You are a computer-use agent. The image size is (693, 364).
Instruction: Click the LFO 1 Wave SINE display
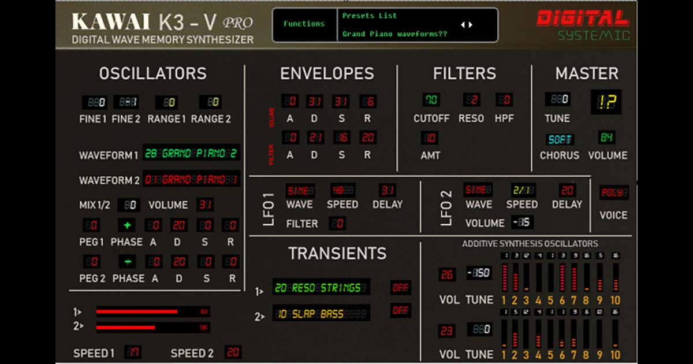click(300, 190)
